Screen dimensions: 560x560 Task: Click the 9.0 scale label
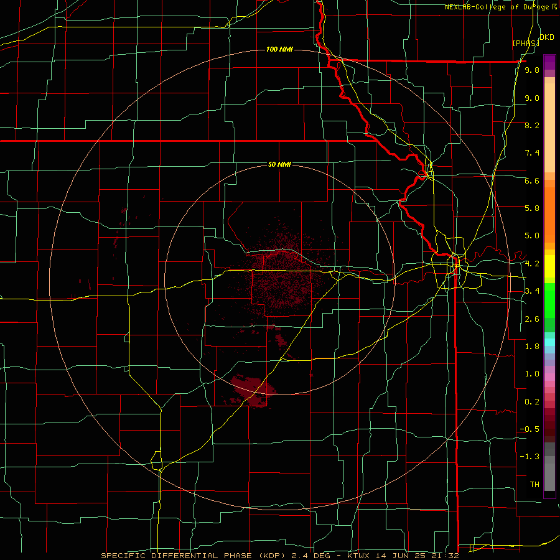532,98
